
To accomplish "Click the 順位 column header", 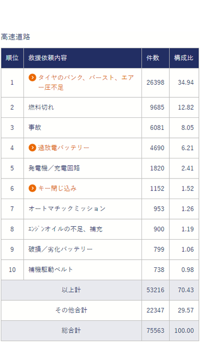I will (x=12, y=58).
